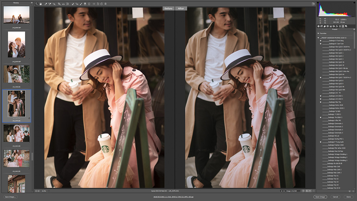Open the Lens Corrections panel tab
Screen dimensions: 357x201
coord(334,26)
